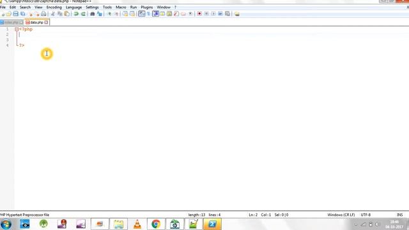Screen dimensions: 409x230
Task: Click the 'Windows (CR LF)' line ending status
Action: [341, 215]
